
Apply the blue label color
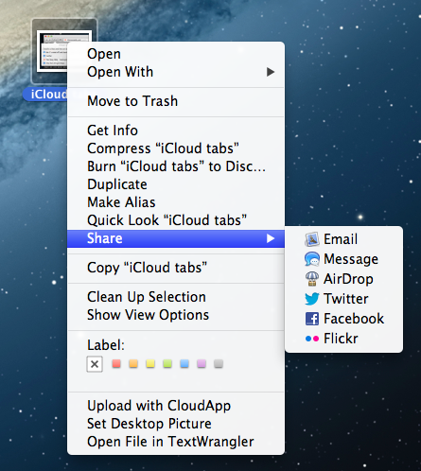[184, 364]
